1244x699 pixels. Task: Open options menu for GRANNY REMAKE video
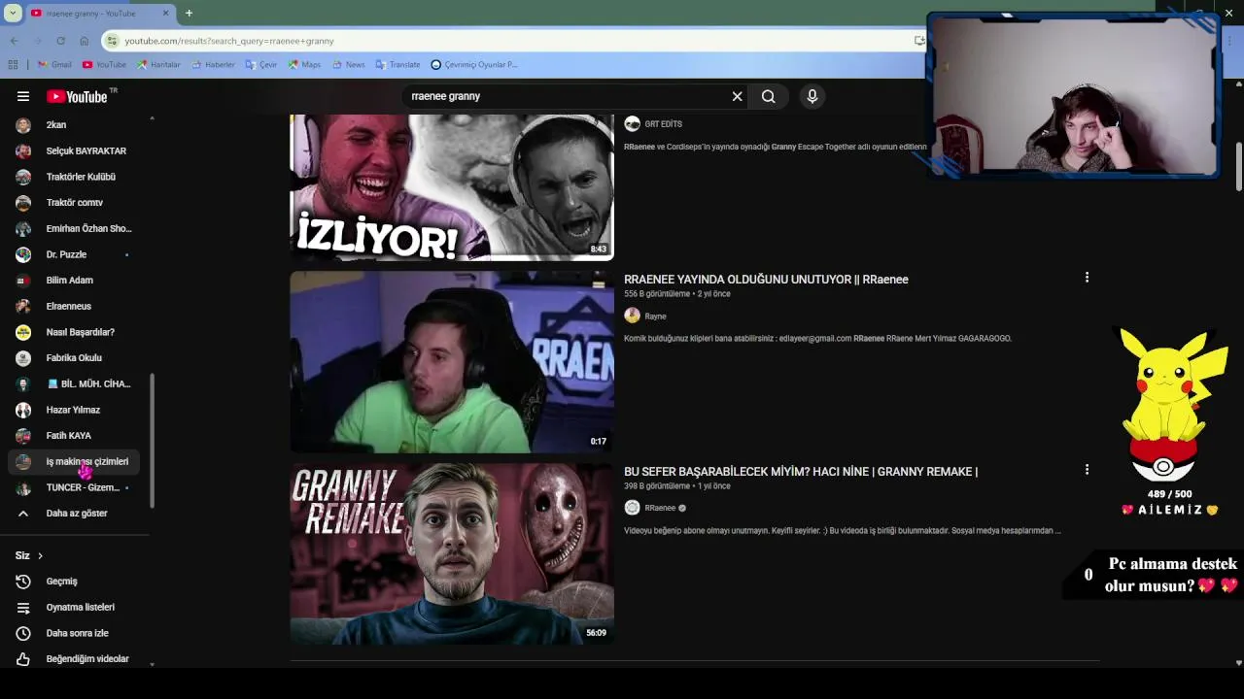(x=1087, y=470)
